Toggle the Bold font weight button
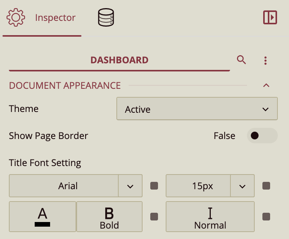This screenshot has height=239, width=289. tap(109, 217)
